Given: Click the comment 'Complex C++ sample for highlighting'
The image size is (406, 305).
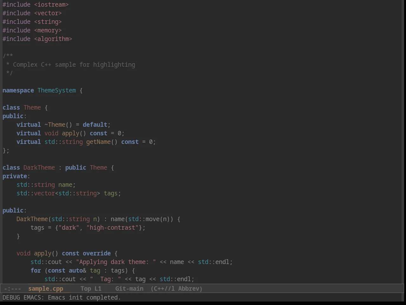Looking at the screenshot, I should click(x=74, y=64).
